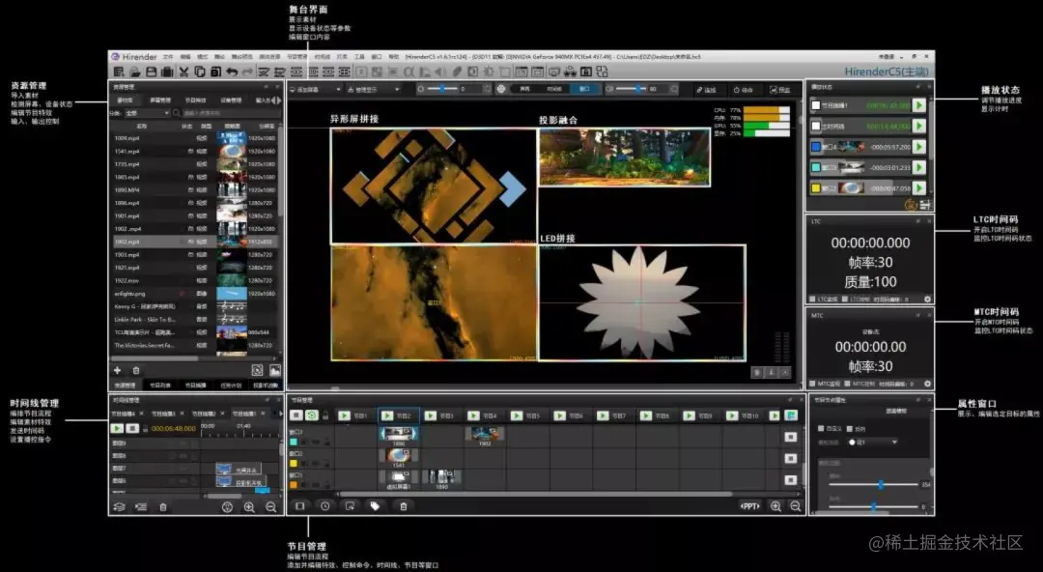Click the search magnifier in resource panel
Viewport: 1043px width, 572px height.
(x=177, y=113)
